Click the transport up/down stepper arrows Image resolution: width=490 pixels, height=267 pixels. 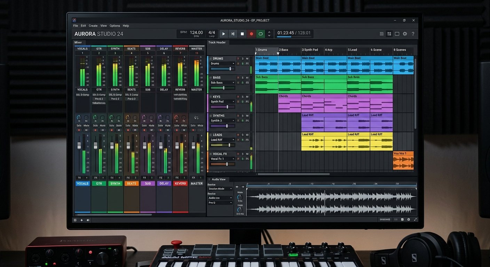click(x=269, y=34)
